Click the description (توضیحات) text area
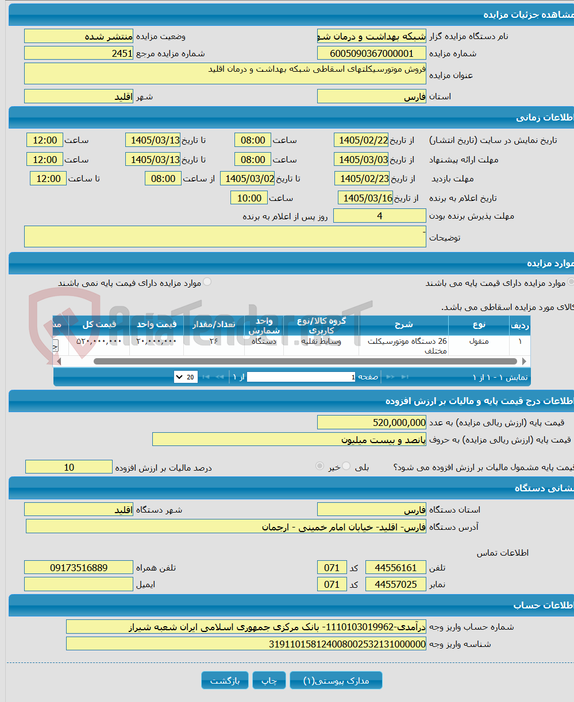 tap(225, 236)
